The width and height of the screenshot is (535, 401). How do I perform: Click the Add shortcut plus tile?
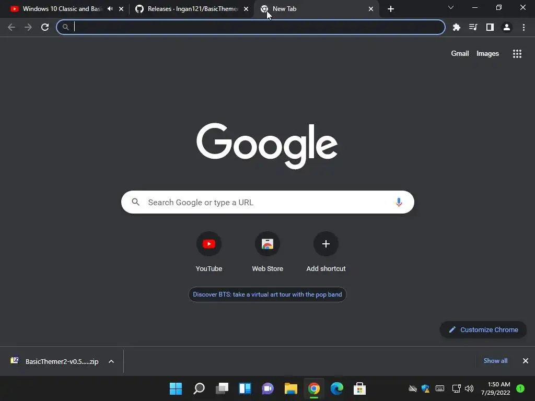326,252
